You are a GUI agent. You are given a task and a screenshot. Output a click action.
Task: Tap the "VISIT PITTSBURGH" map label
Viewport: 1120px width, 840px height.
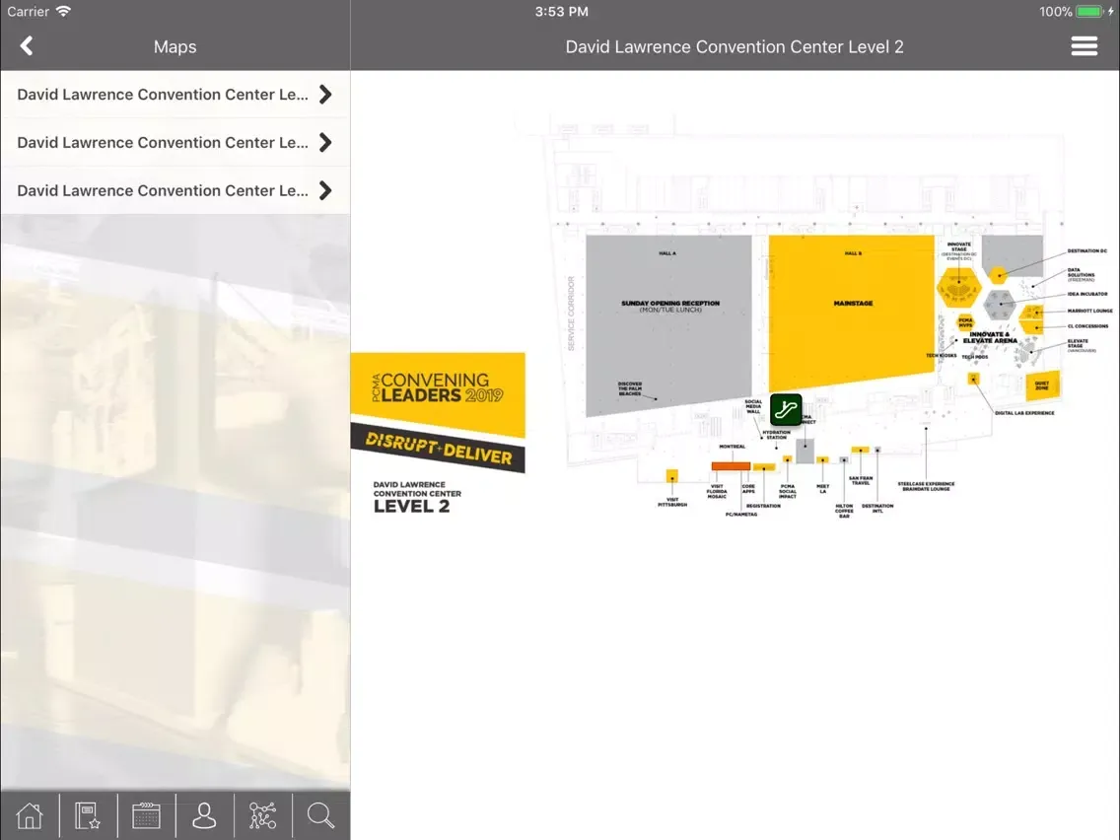[672, 502]
